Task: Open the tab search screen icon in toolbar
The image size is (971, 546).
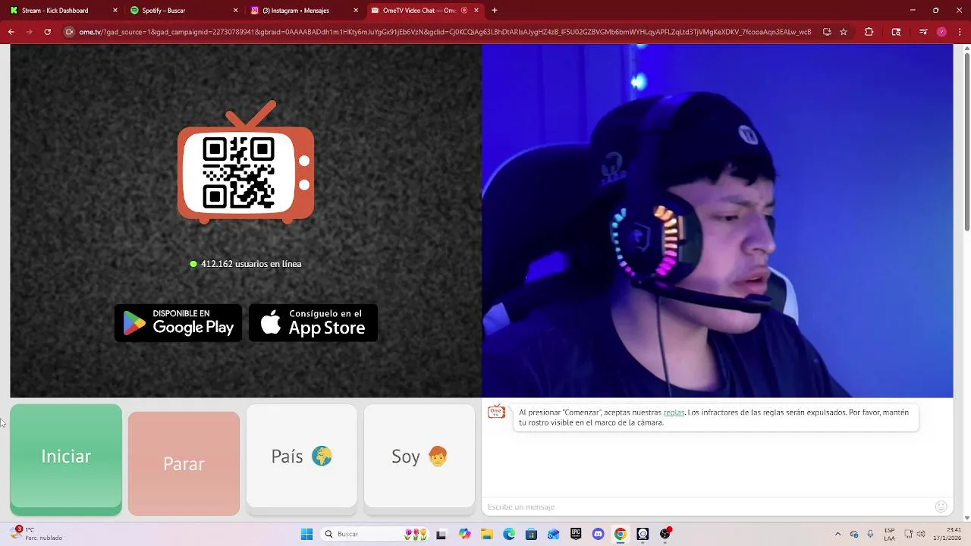Action: click(897, 32)
